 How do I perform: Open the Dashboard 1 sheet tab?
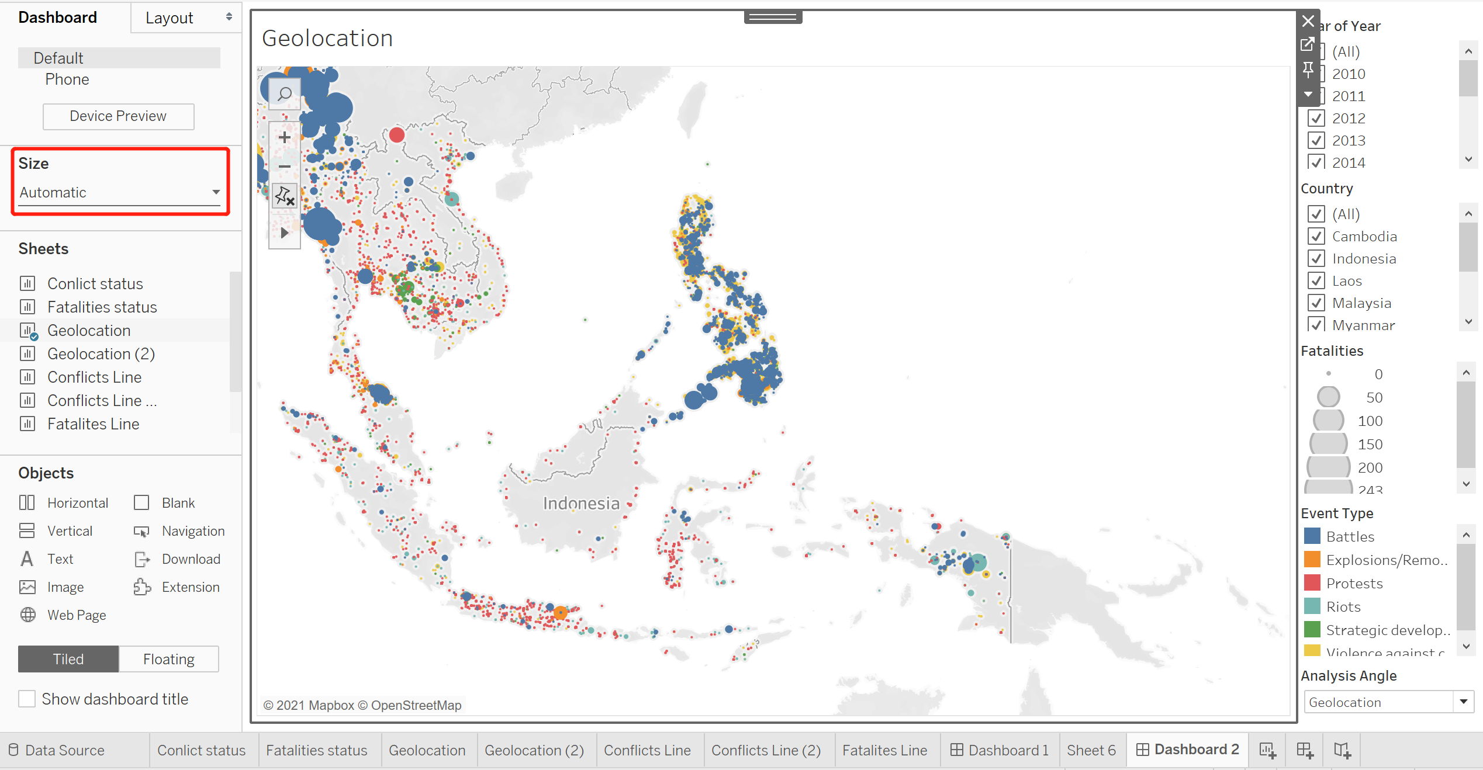pos(999,750)
